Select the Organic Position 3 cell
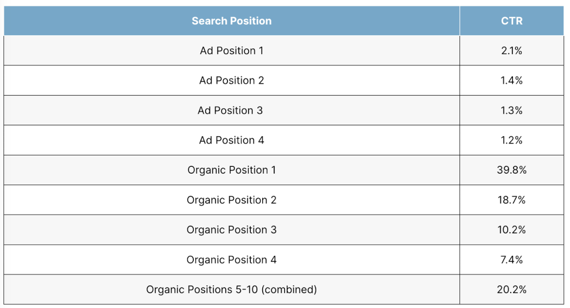 click(x=231, y=230)
